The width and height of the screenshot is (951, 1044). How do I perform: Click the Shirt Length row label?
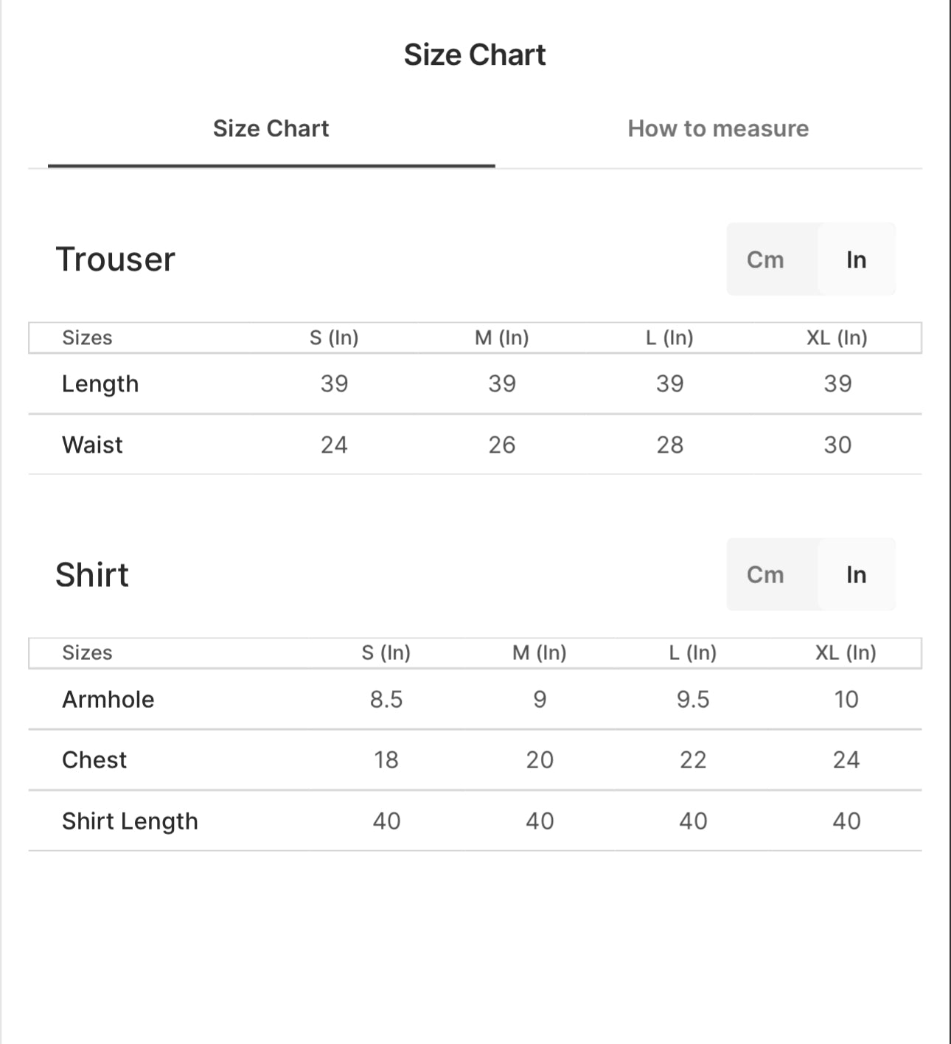pos(130,821)
